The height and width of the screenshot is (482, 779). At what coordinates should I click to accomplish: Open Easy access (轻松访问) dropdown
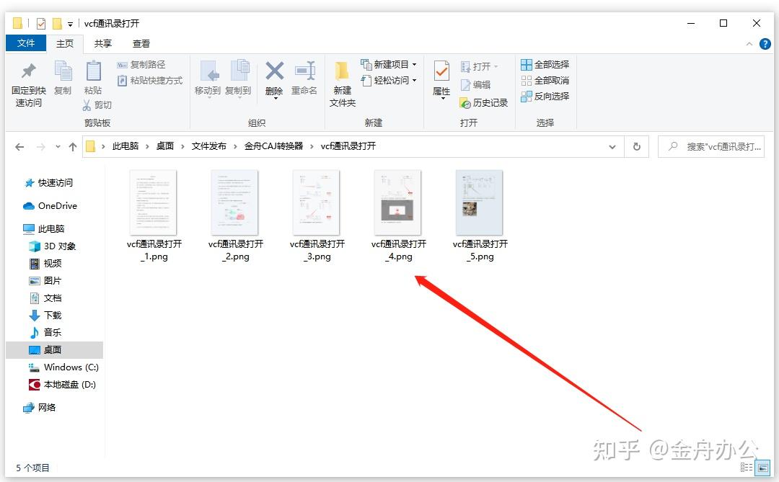[389, 81]
